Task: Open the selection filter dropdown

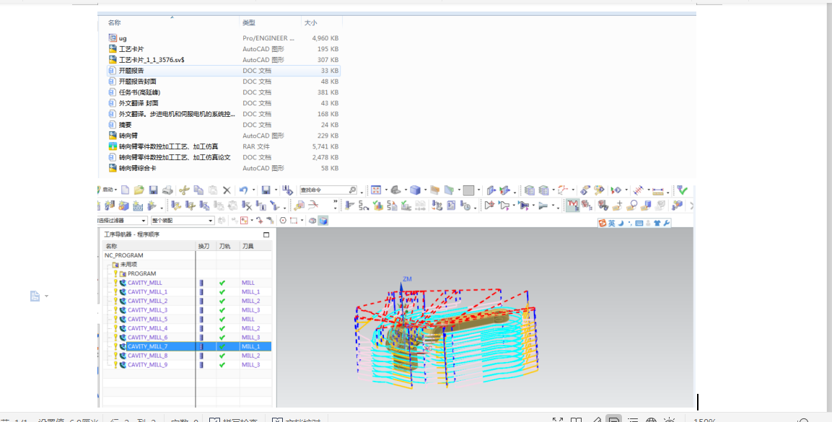Action: pos(144,221)
